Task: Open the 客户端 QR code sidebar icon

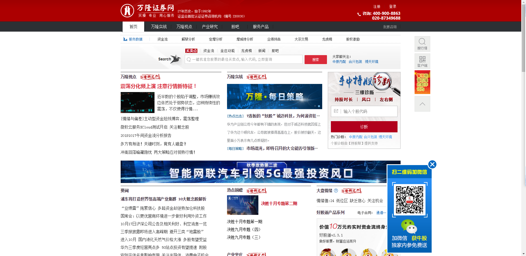Action: tap(422, 61)
